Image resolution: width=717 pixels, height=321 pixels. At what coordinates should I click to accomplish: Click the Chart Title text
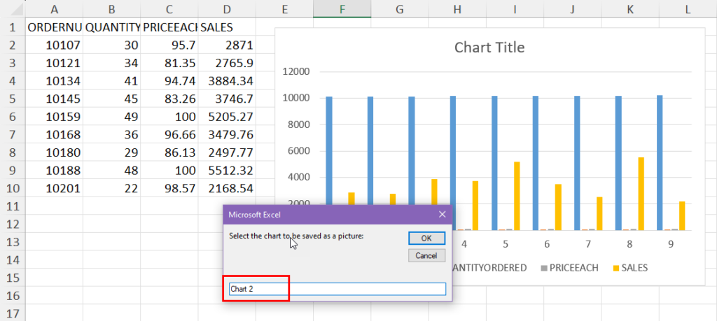(x=489, y=48)
